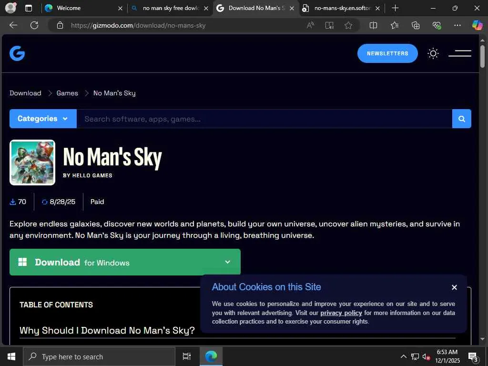This screenshot has width=488, height=366.
Task: Close the cookies notice with X
Action: (454, 287)
